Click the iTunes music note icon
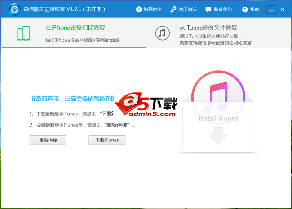The width and height of the screenshot is (292, 209). tap(162, 33)
